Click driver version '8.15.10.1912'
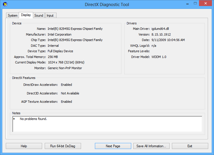The height and width of the screenshot is (155, 214). (x=161, y=34)
